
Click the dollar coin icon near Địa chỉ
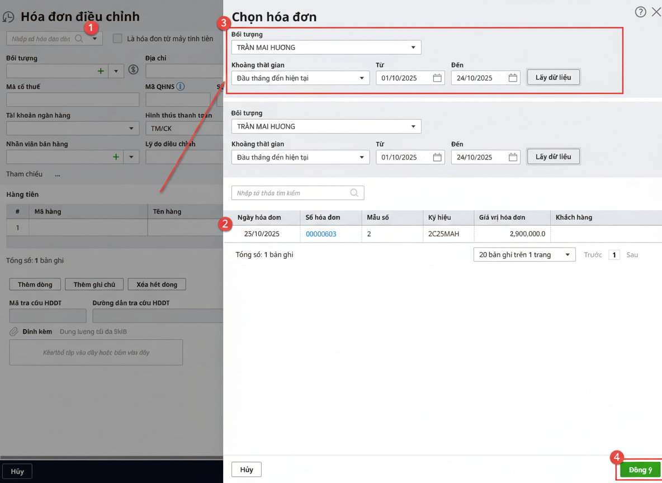click(133, 70)
